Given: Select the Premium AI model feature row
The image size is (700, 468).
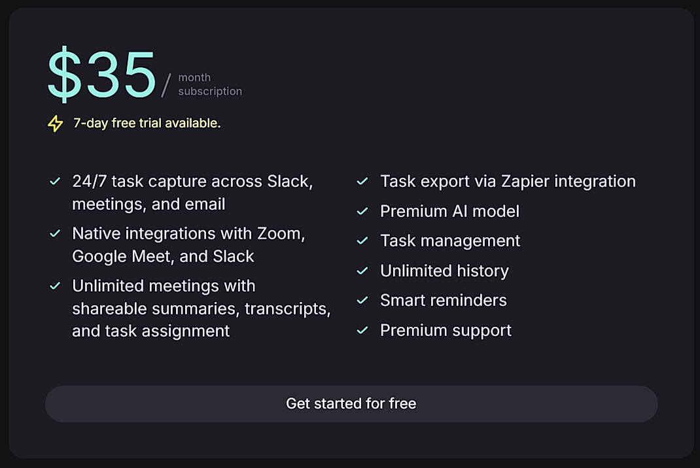Looking at the screenshot, I should pyautogui.click(x=449, y=211).
